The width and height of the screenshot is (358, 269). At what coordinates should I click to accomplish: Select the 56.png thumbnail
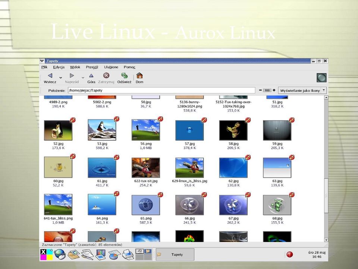pos(146,130)
